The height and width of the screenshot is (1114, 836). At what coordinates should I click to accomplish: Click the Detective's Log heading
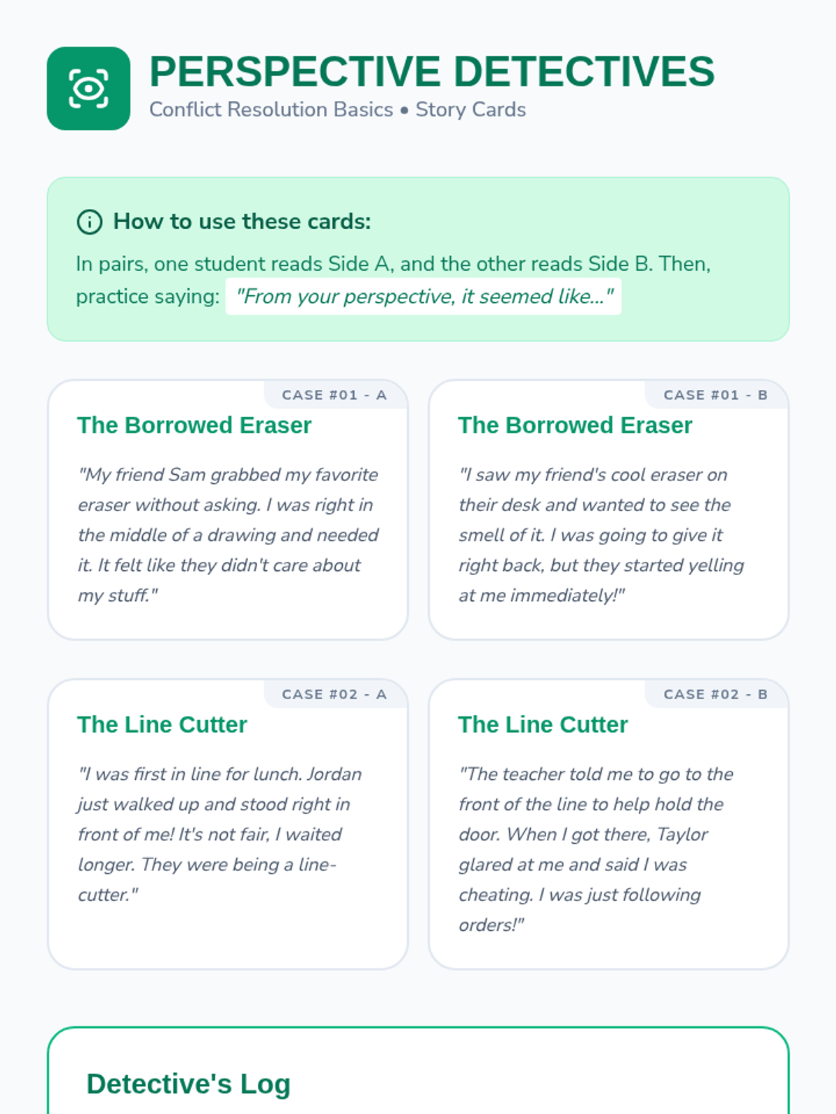pos(188,1084)
